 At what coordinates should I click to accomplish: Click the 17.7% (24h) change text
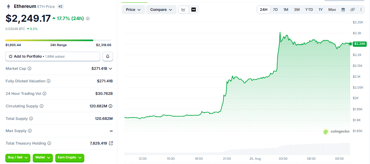pos(70,18)
